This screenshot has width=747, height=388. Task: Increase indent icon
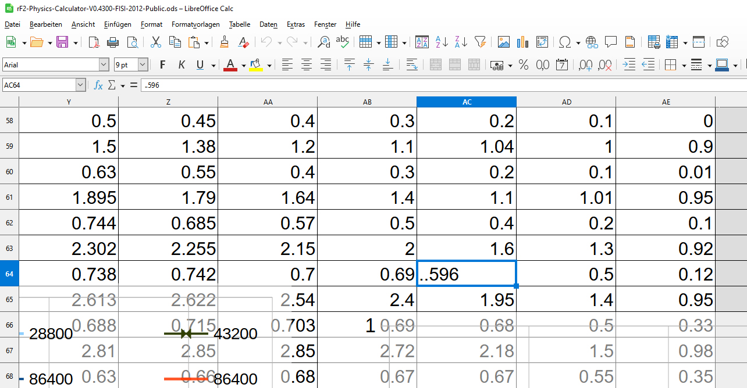(x=628, y=64)
